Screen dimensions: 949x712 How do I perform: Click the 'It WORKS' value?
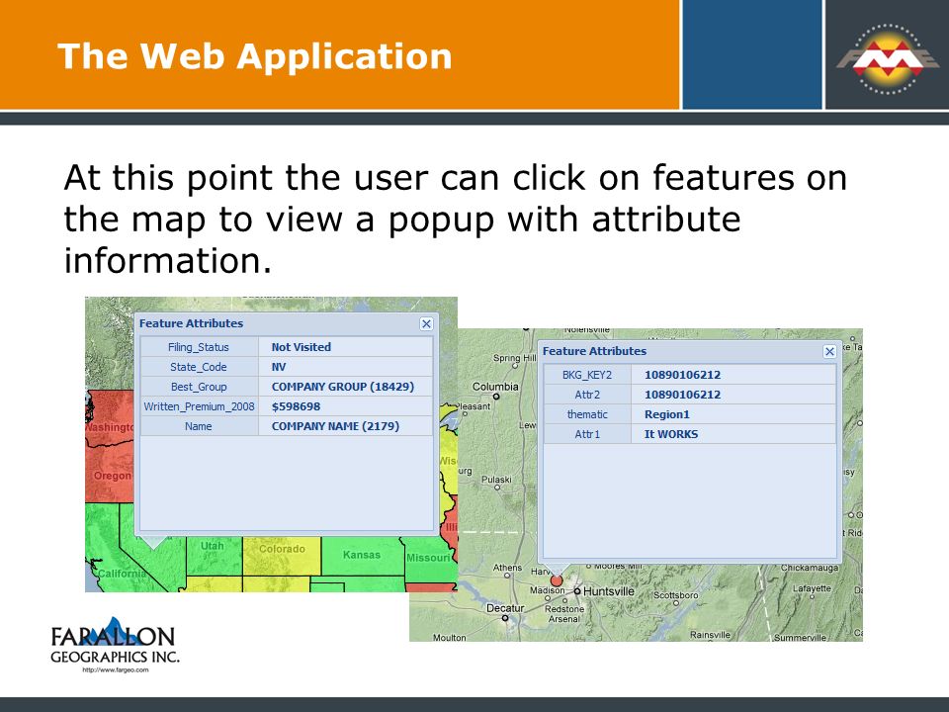[x=671, y=434]
